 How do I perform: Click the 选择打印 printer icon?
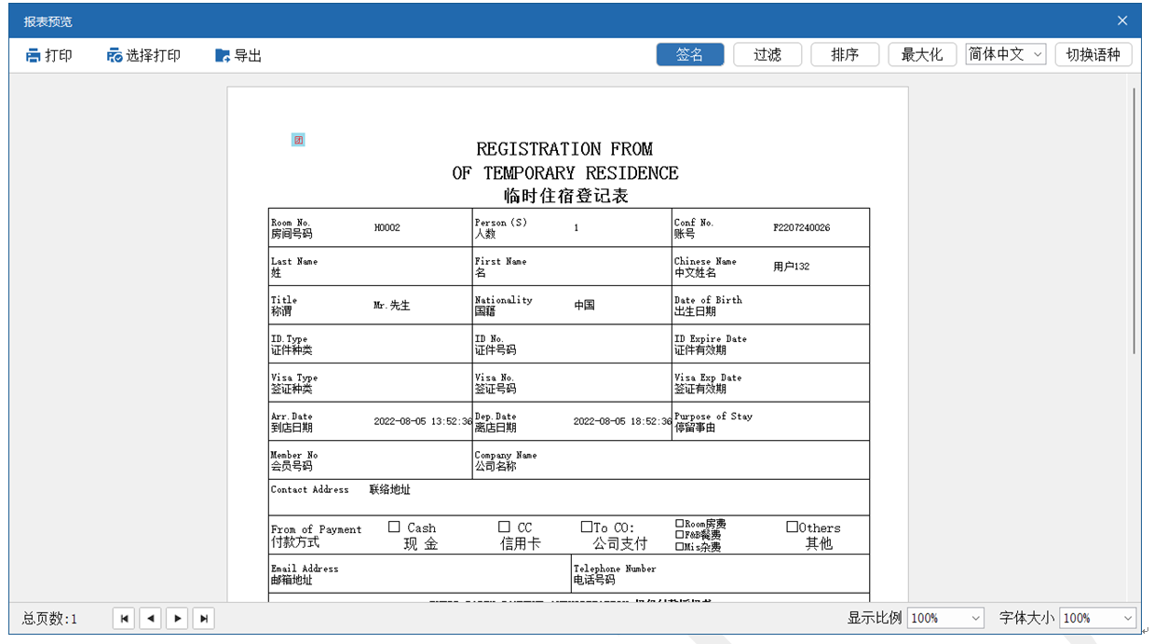pyautogui.click(x=115, y=56)
